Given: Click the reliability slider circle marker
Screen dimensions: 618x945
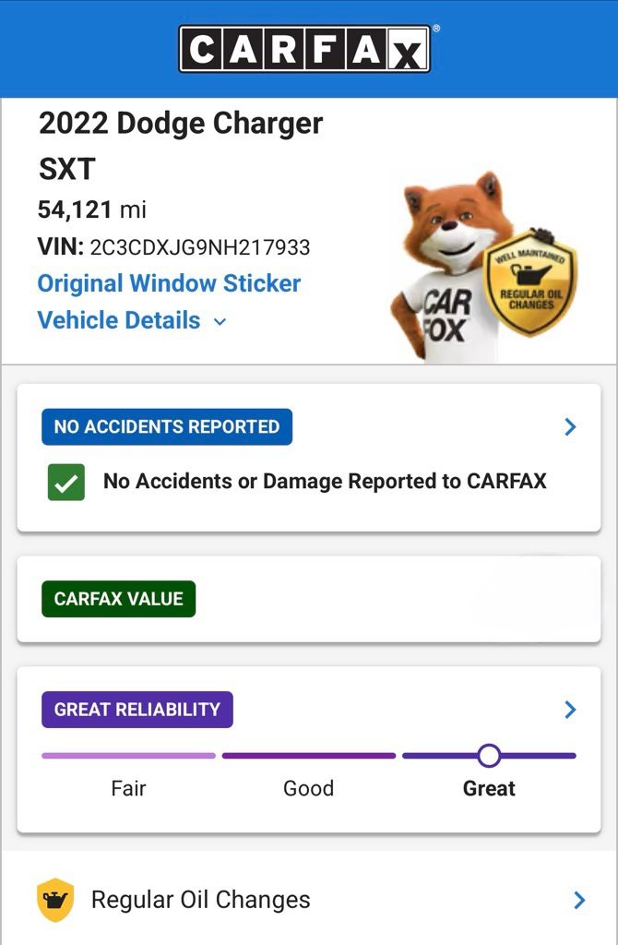Looking at the screenshot, I should (489, 756).
